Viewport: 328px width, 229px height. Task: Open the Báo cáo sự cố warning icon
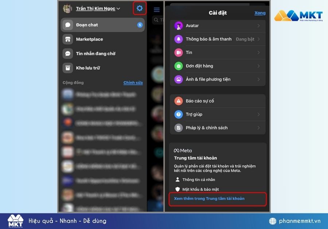click(178, 101)
